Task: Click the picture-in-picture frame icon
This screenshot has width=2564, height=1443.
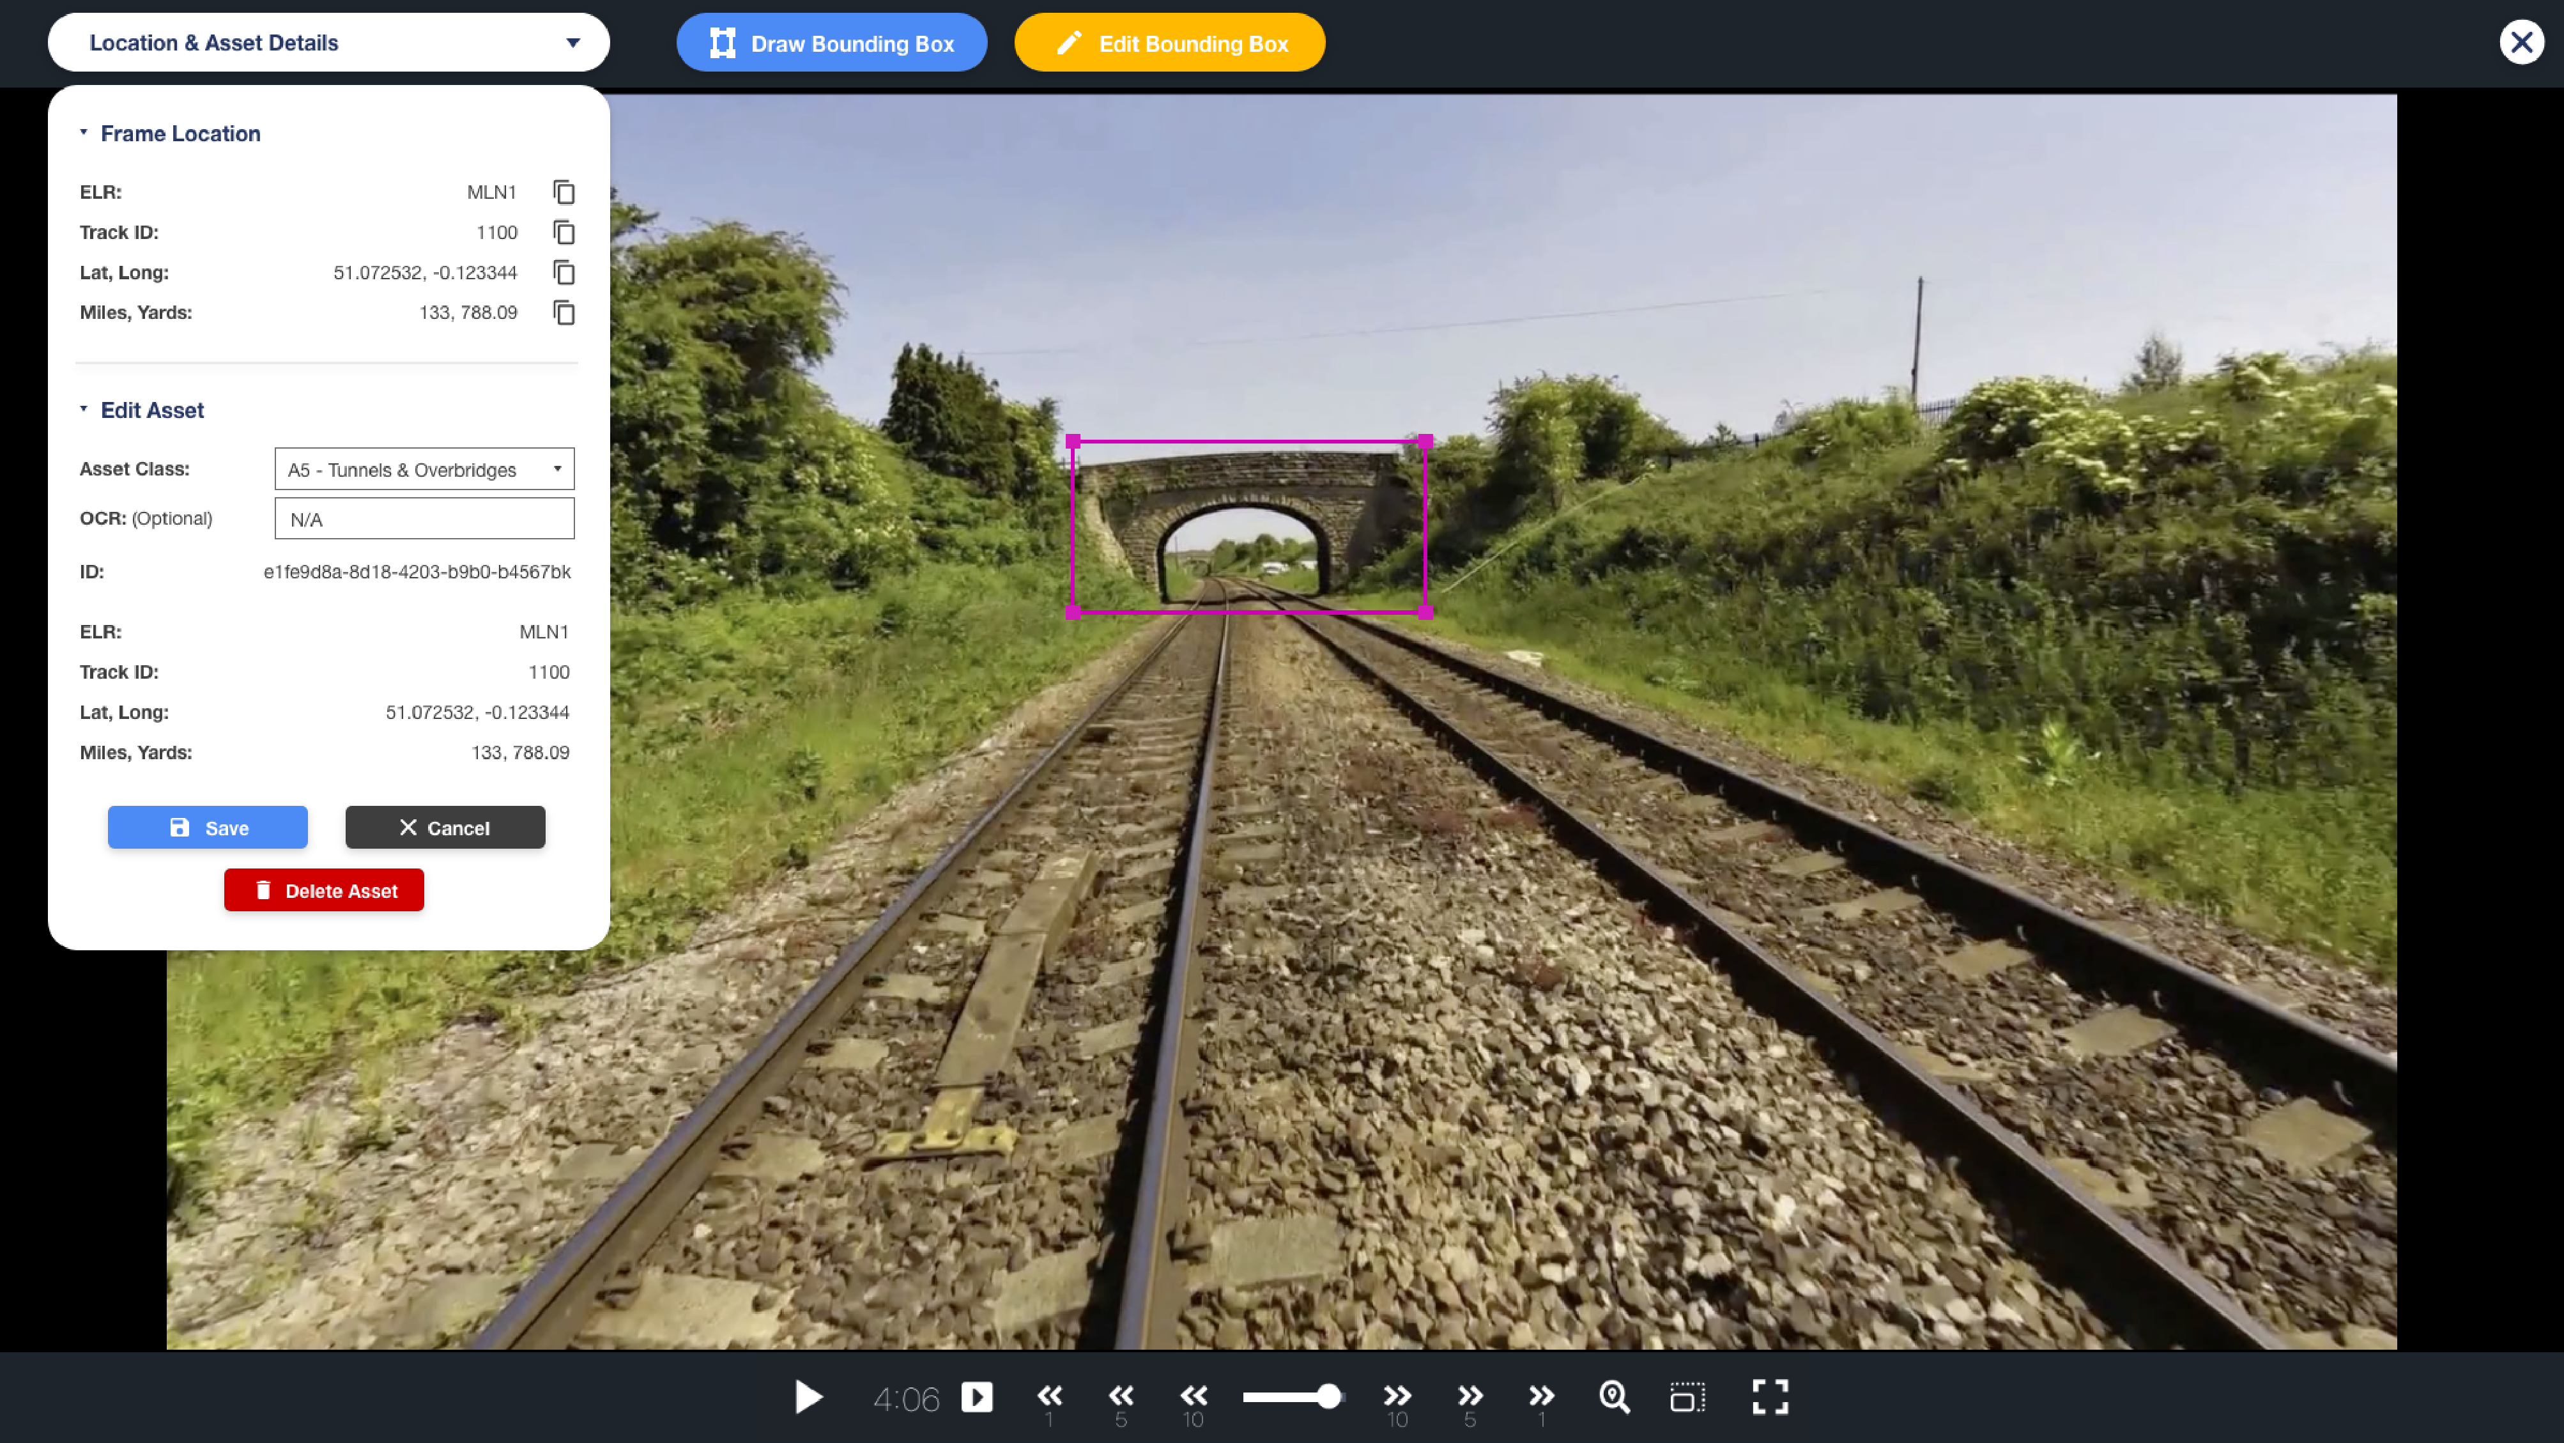Action: coord(1687,1396)
